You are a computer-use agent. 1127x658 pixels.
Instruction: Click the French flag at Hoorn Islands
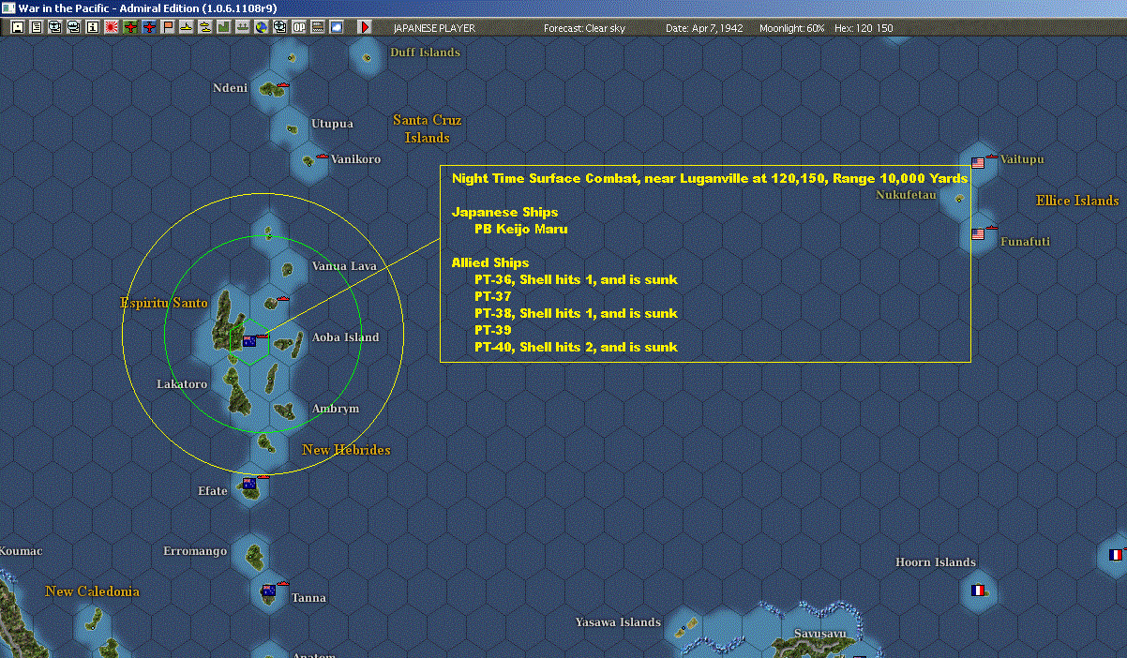[x=978, y=591]
